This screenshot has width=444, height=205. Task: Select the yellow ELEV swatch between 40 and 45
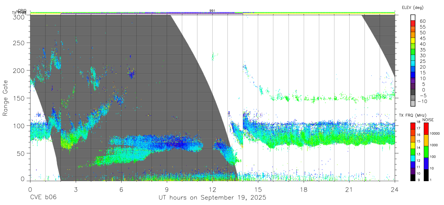[413, 41]
